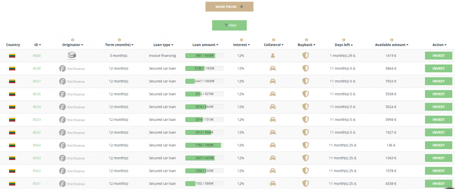Invest in loan 8668

(x=438, y=56)
